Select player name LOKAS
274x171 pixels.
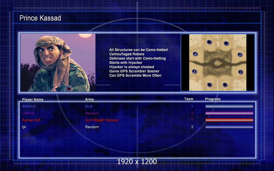coord(28,113)
